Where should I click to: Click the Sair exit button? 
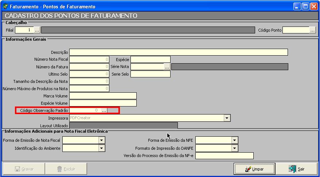point(296,169)
